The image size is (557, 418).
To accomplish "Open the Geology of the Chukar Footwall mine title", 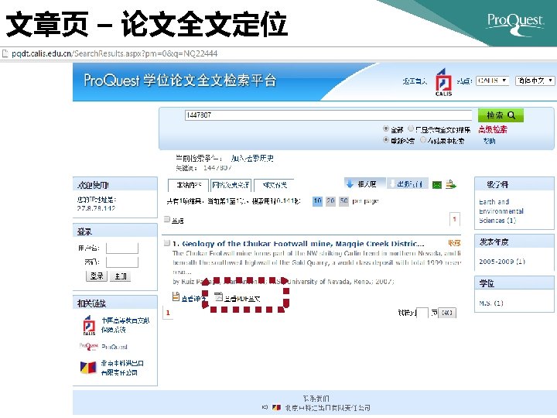I will (303, 244).
